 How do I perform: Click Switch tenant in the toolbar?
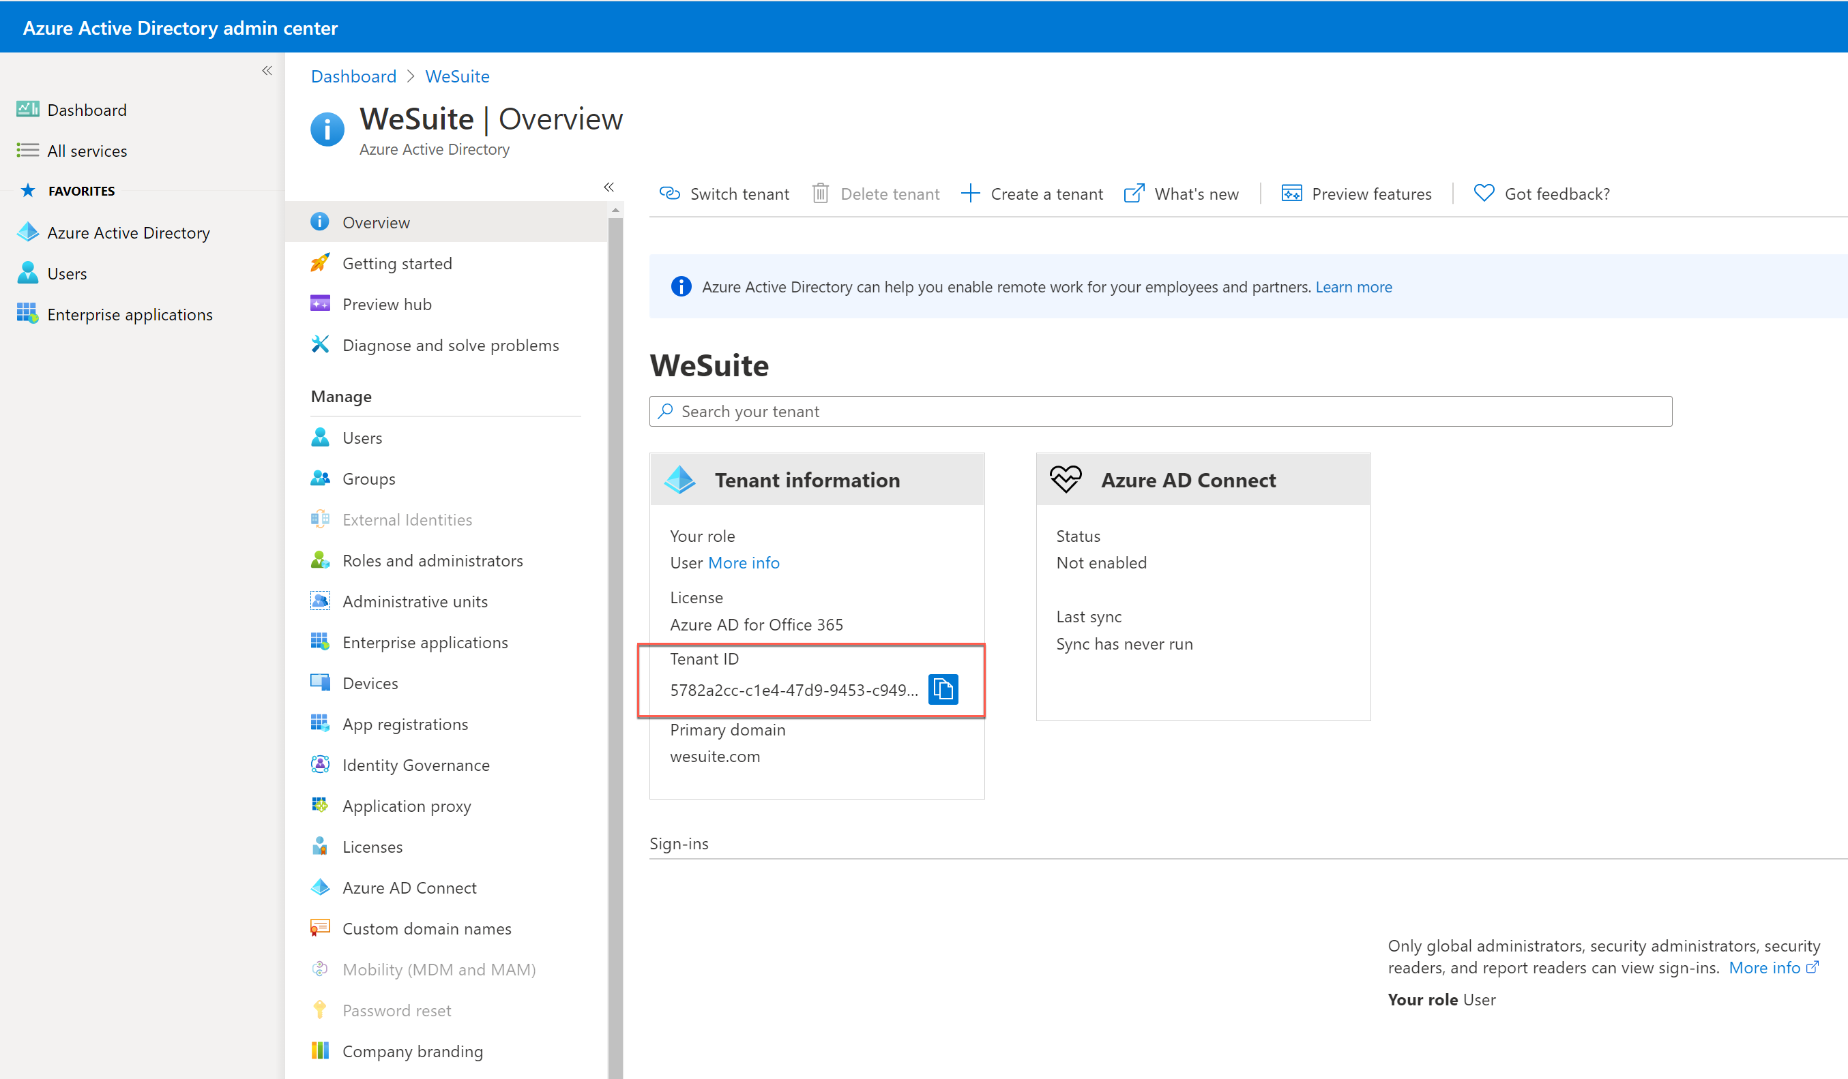click(724, 194)
